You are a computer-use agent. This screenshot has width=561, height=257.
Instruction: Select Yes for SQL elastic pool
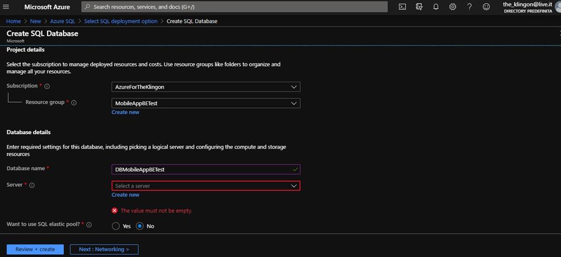pos(116,226)
